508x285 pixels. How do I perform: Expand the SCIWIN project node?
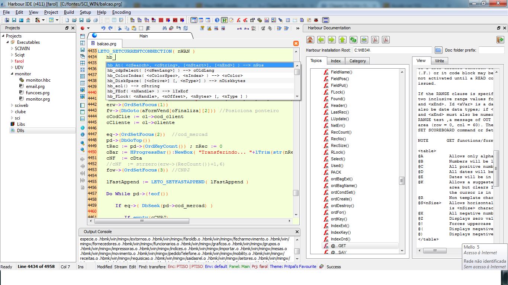[12, 49]
